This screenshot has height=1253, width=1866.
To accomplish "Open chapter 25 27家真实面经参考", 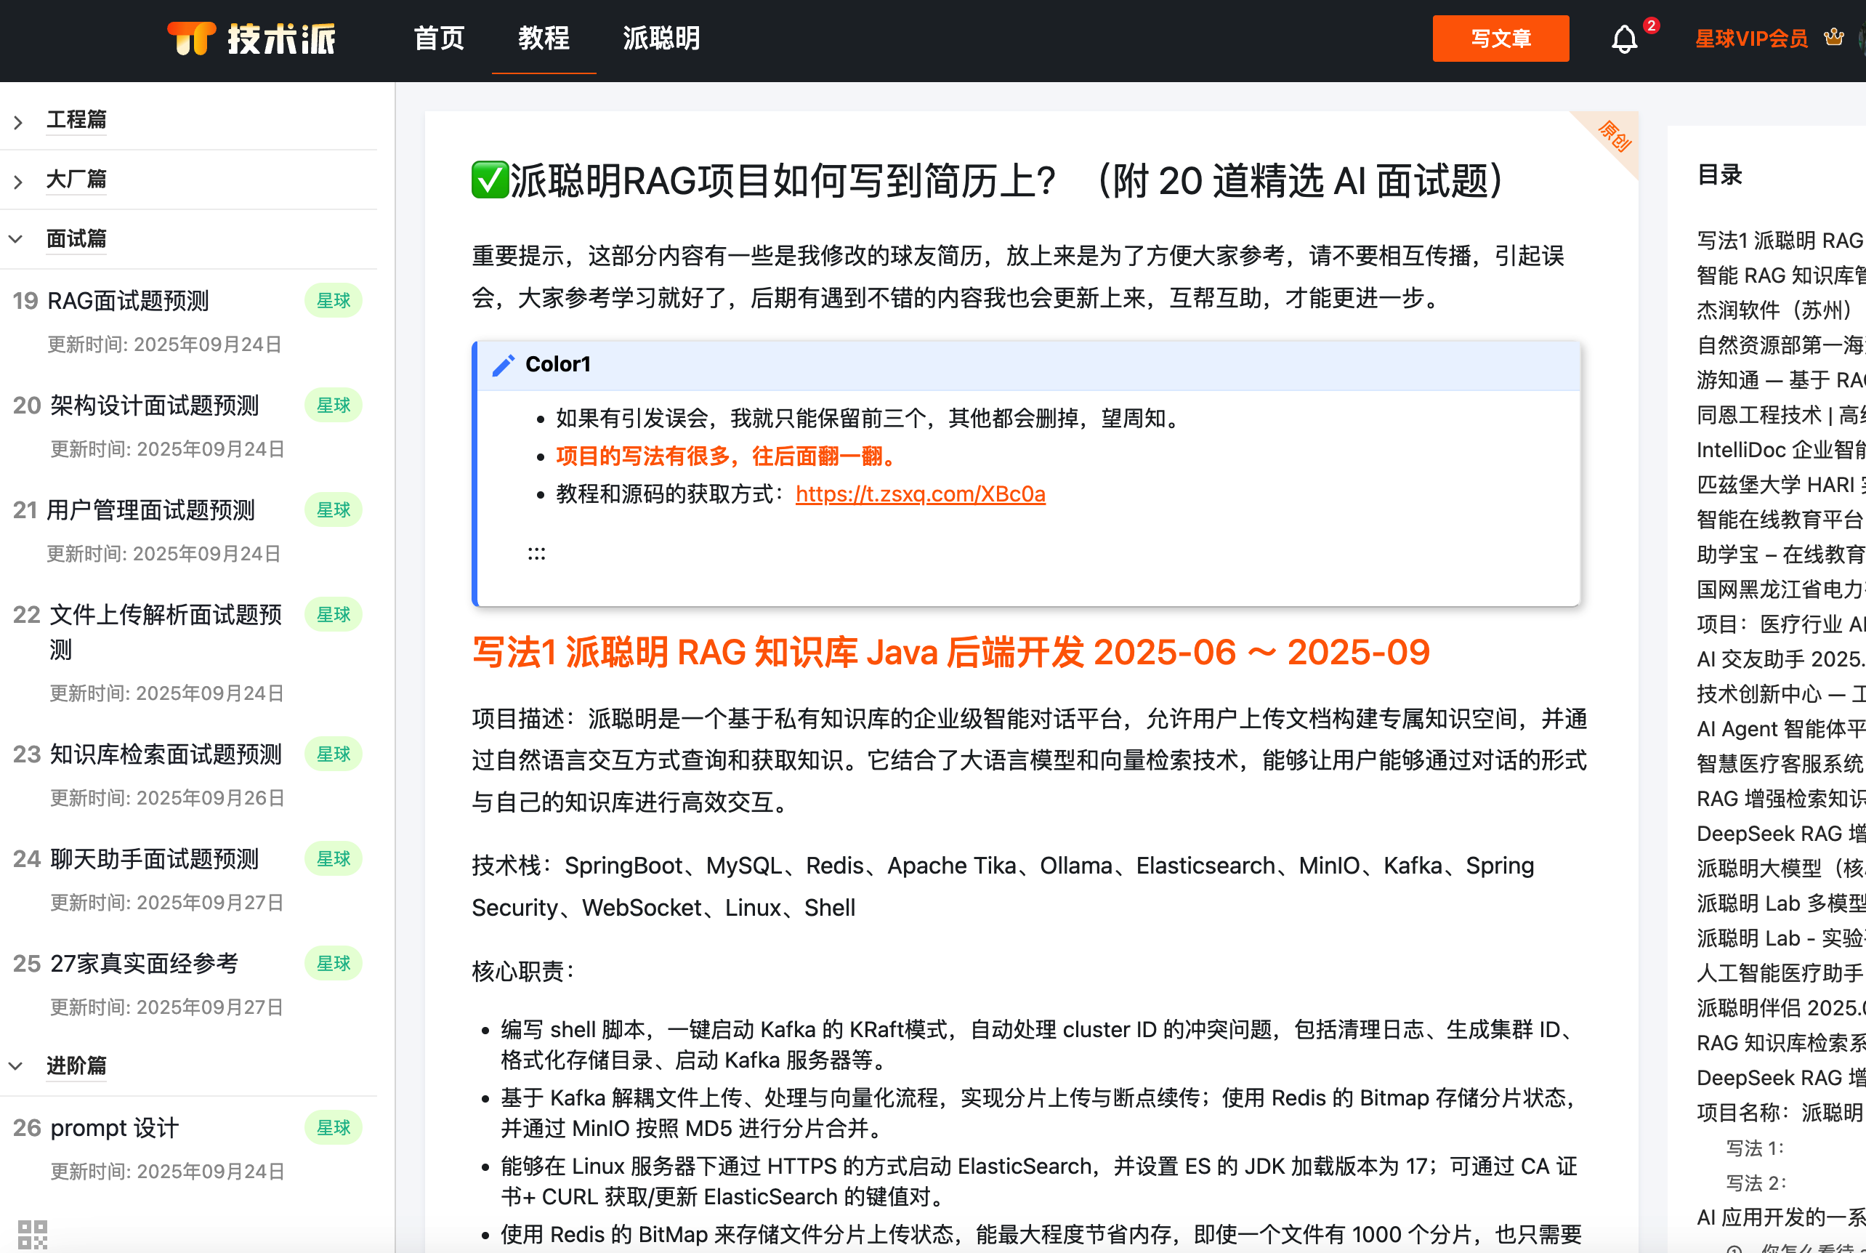I will pyautogui.click(x=144, y=964).
